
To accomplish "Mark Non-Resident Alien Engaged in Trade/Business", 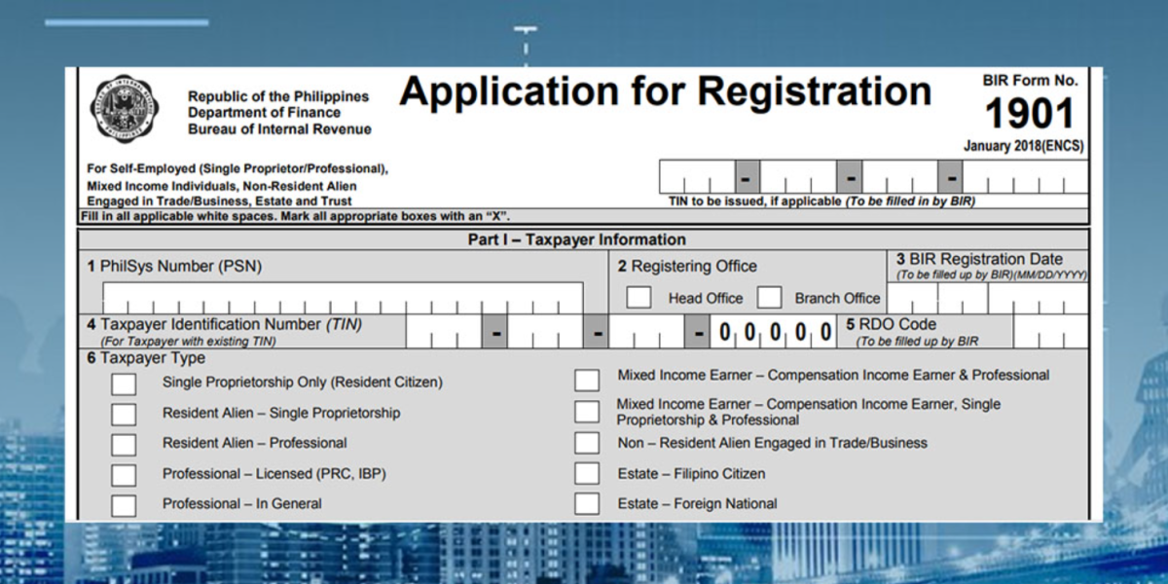I will [x=587, y=444].
